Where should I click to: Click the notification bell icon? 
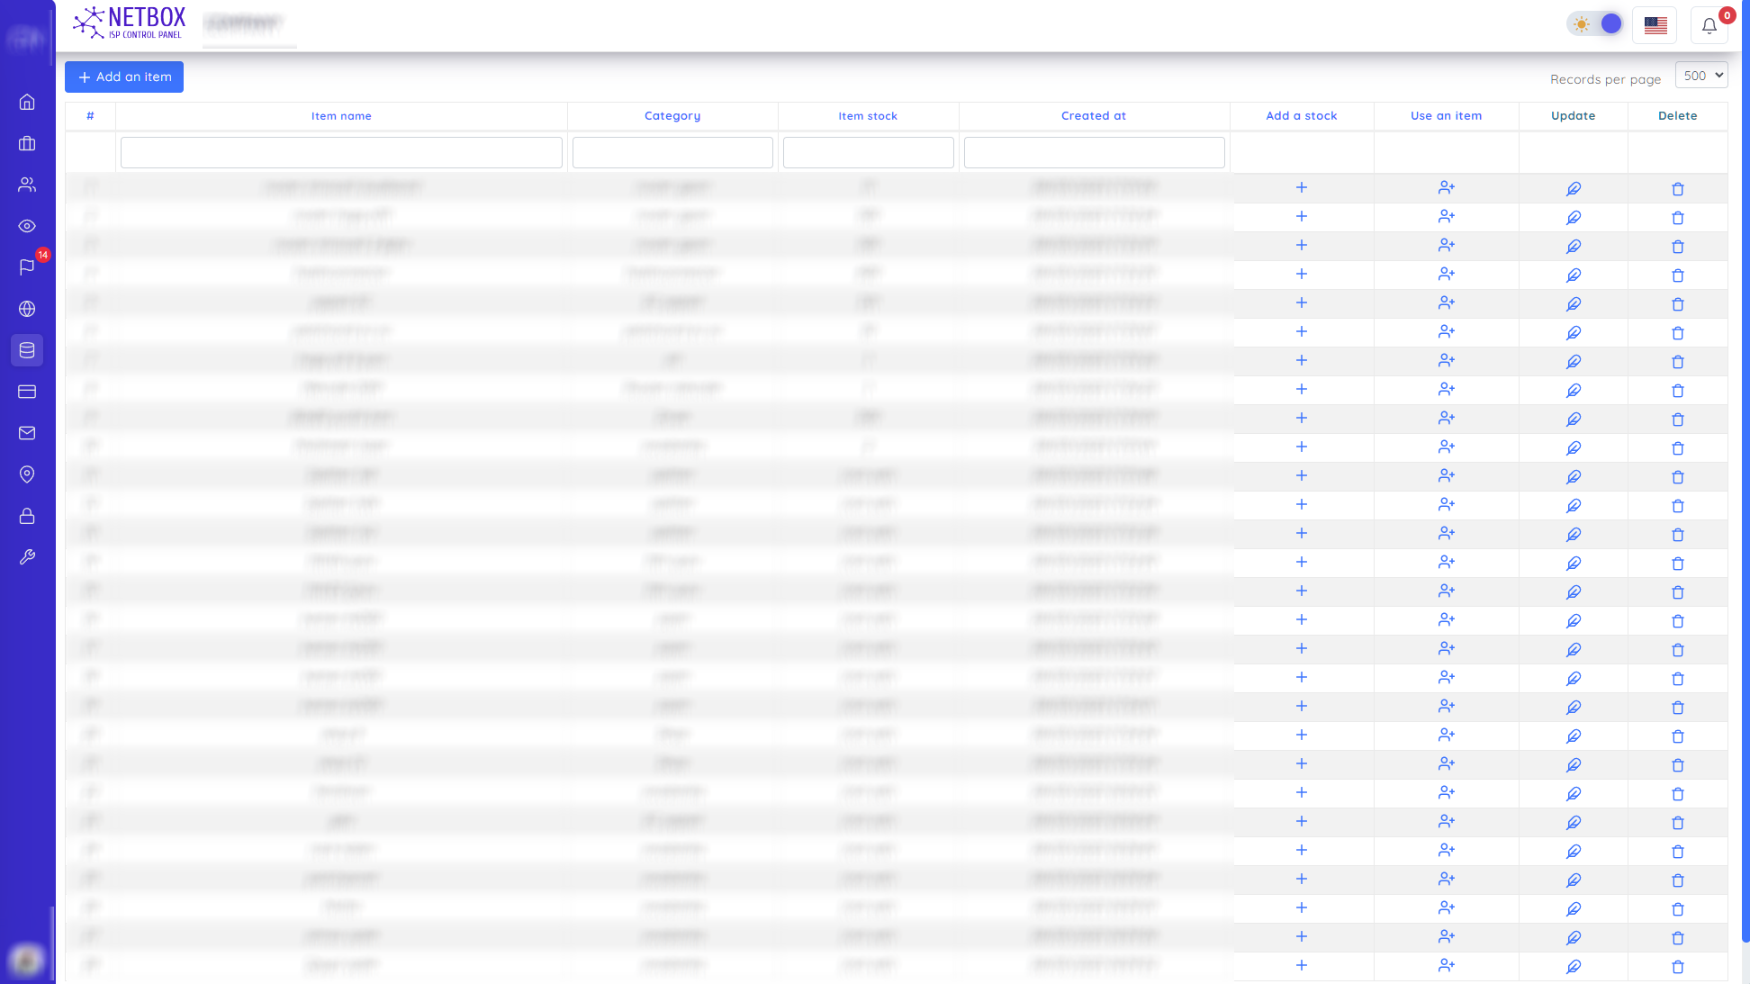click(x=1709, y=25)
